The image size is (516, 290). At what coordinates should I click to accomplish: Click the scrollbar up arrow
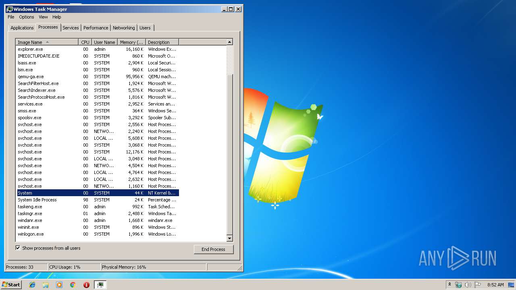click(x=229, y=42)
